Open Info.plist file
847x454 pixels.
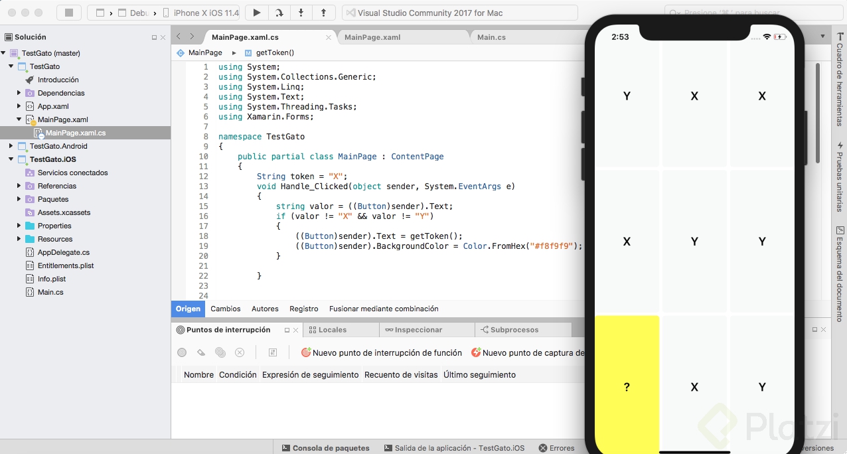click(52, 279)
